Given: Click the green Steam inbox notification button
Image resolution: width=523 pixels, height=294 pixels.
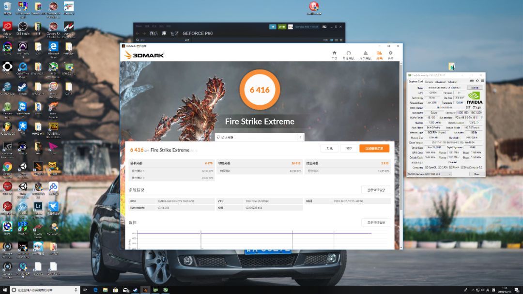Looking at the screenshot, I should tap(282, 27).
